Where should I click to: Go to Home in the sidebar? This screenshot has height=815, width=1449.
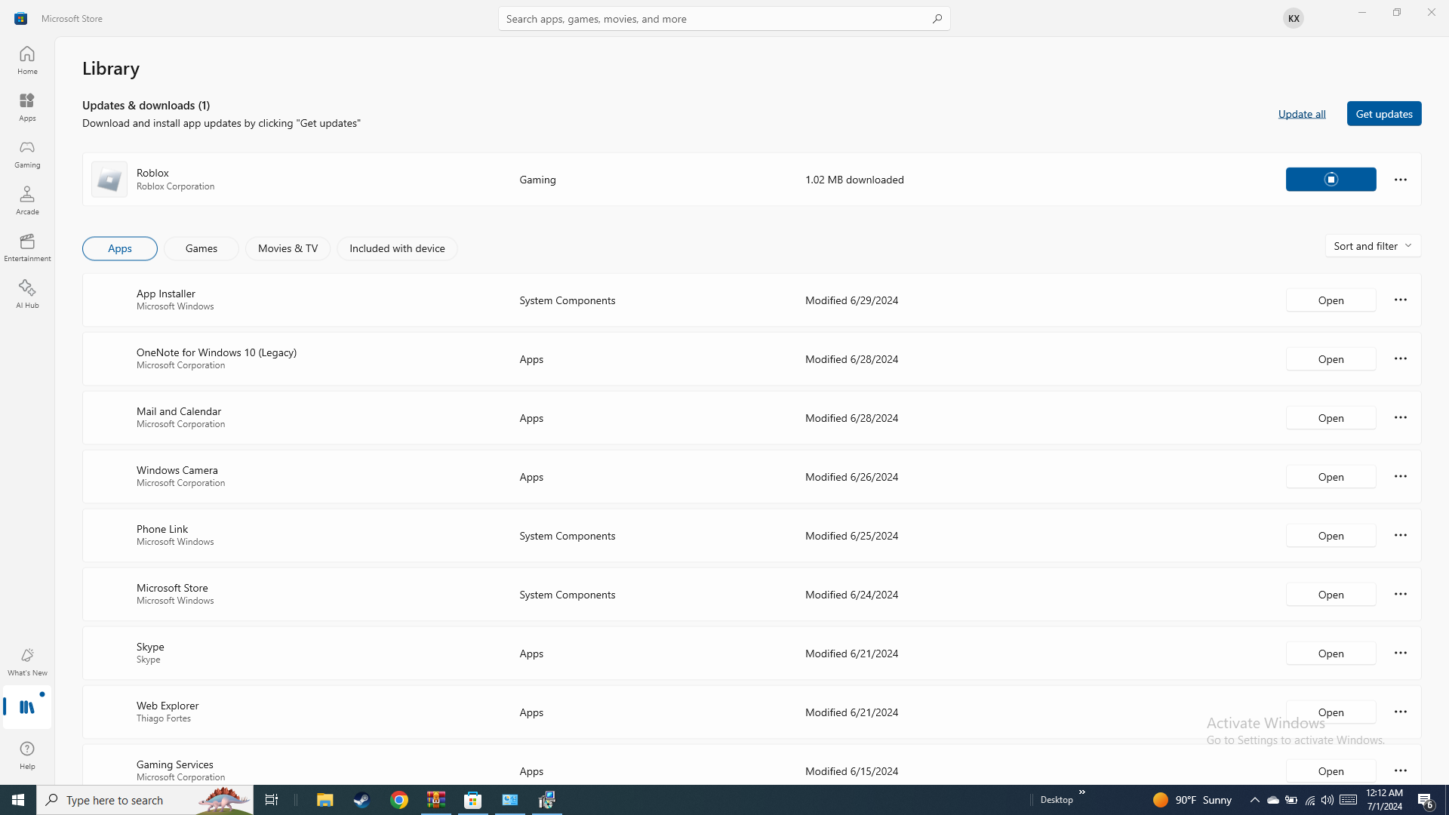(27, 60)
